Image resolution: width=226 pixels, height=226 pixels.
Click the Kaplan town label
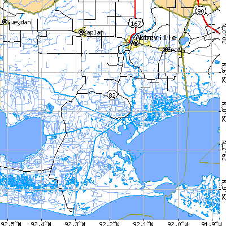93,32
